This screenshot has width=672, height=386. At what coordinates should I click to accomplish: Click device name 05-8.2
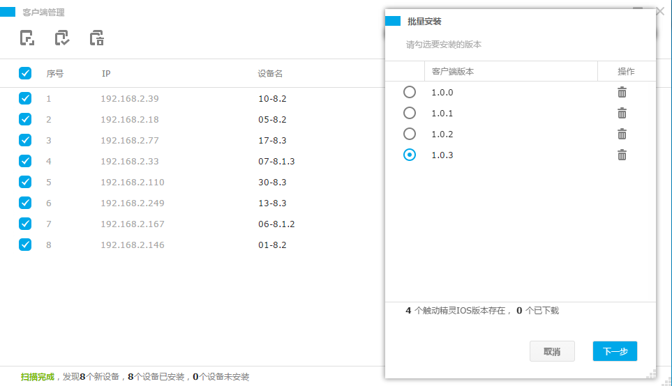pyautogui.click(x=272, y=119)
